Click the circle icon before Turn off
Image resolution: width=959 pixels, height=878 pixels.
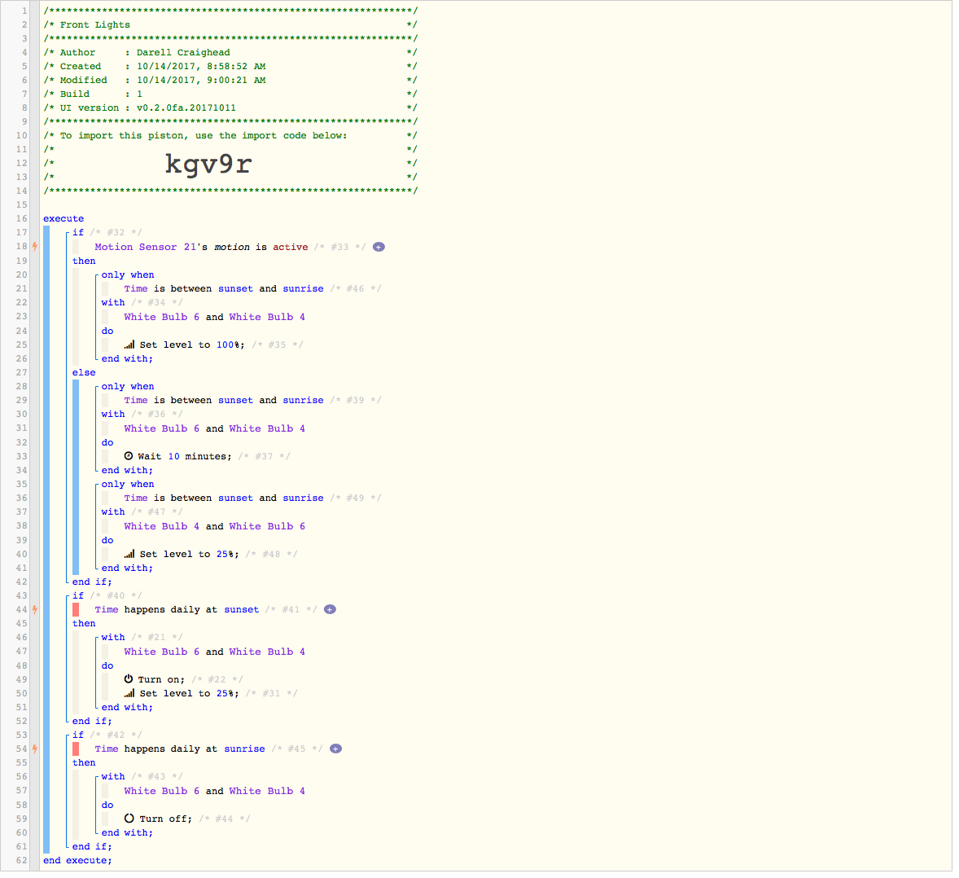(129, 819)
